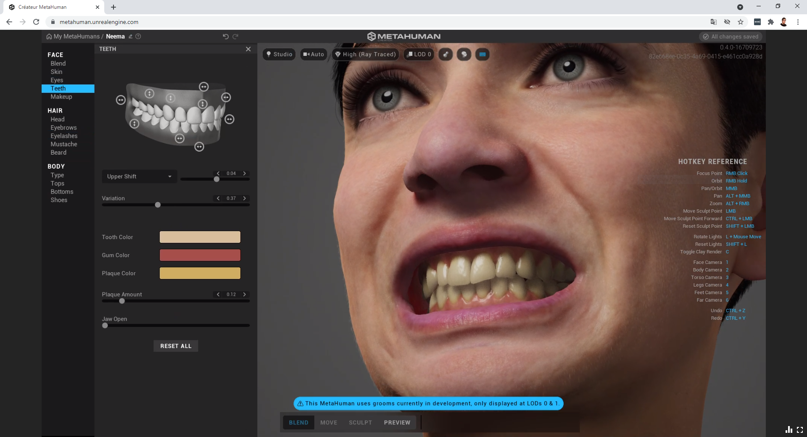Click the home icon beside My MetaHumans
The height and width of the screenshot is (437, 807).
pos(49,37)
